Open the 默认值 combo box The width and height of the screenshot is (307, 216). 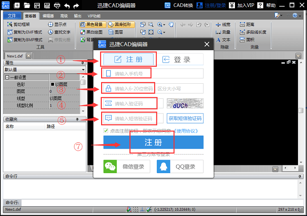pos(45,69)
